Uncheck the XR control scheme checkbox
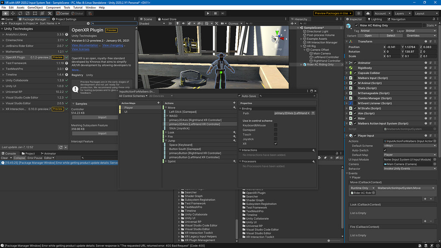Screen dimensions: 441x248 (276, 143)
